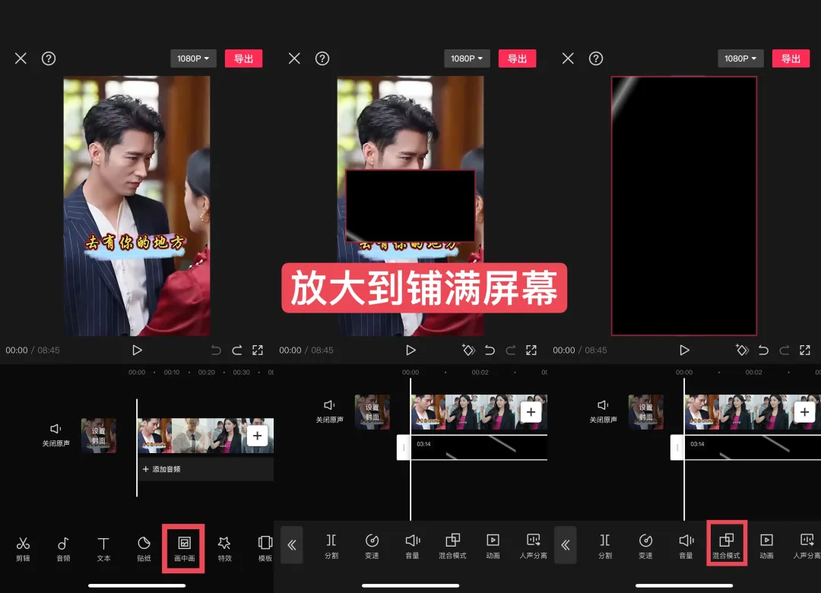Tap 添加音频 add audio track in left screen
The height and width of the screenshot is (593, 821).
coord(205,469)
